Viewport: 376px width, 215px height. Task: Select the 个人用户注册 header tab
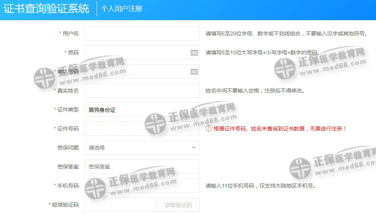[122, 9]
